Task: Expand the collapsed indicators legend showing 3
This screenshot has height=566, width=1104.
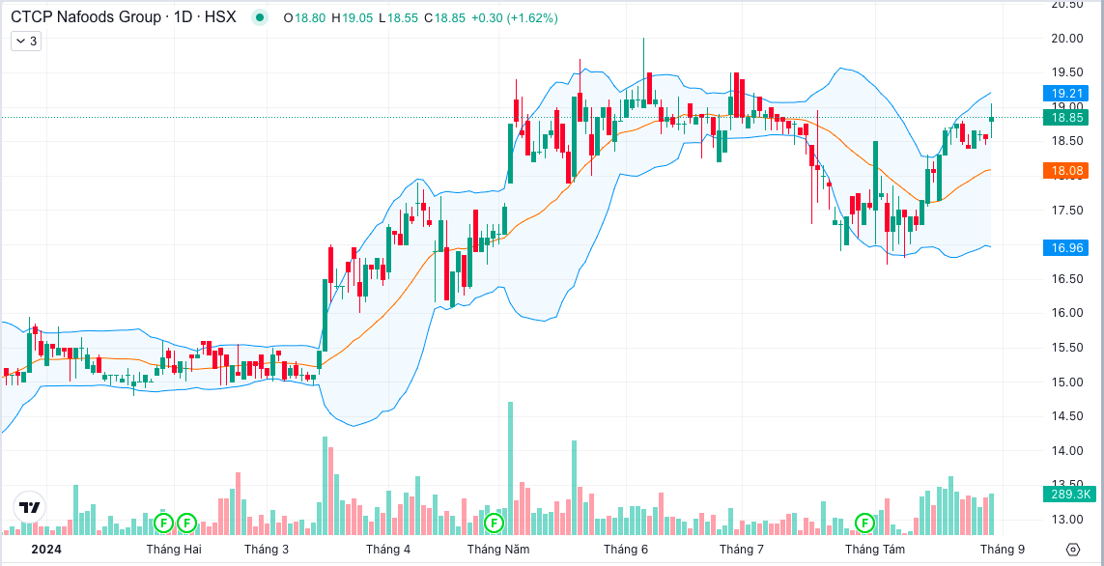Action: pyautogui.click(x=26, y=42)
